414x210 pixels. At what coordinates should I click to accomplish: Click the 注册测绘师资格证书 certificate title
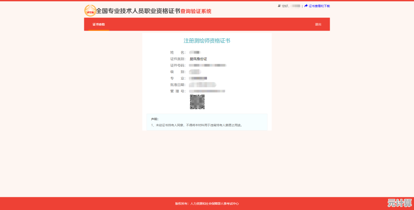point(207,41)
